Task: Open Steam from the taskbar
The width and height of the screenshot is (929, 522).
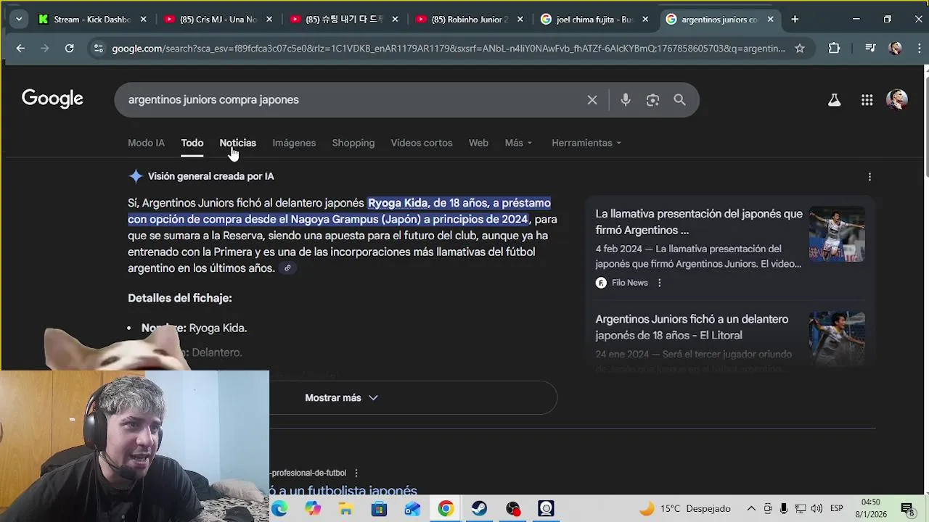Action: [480, 509]
